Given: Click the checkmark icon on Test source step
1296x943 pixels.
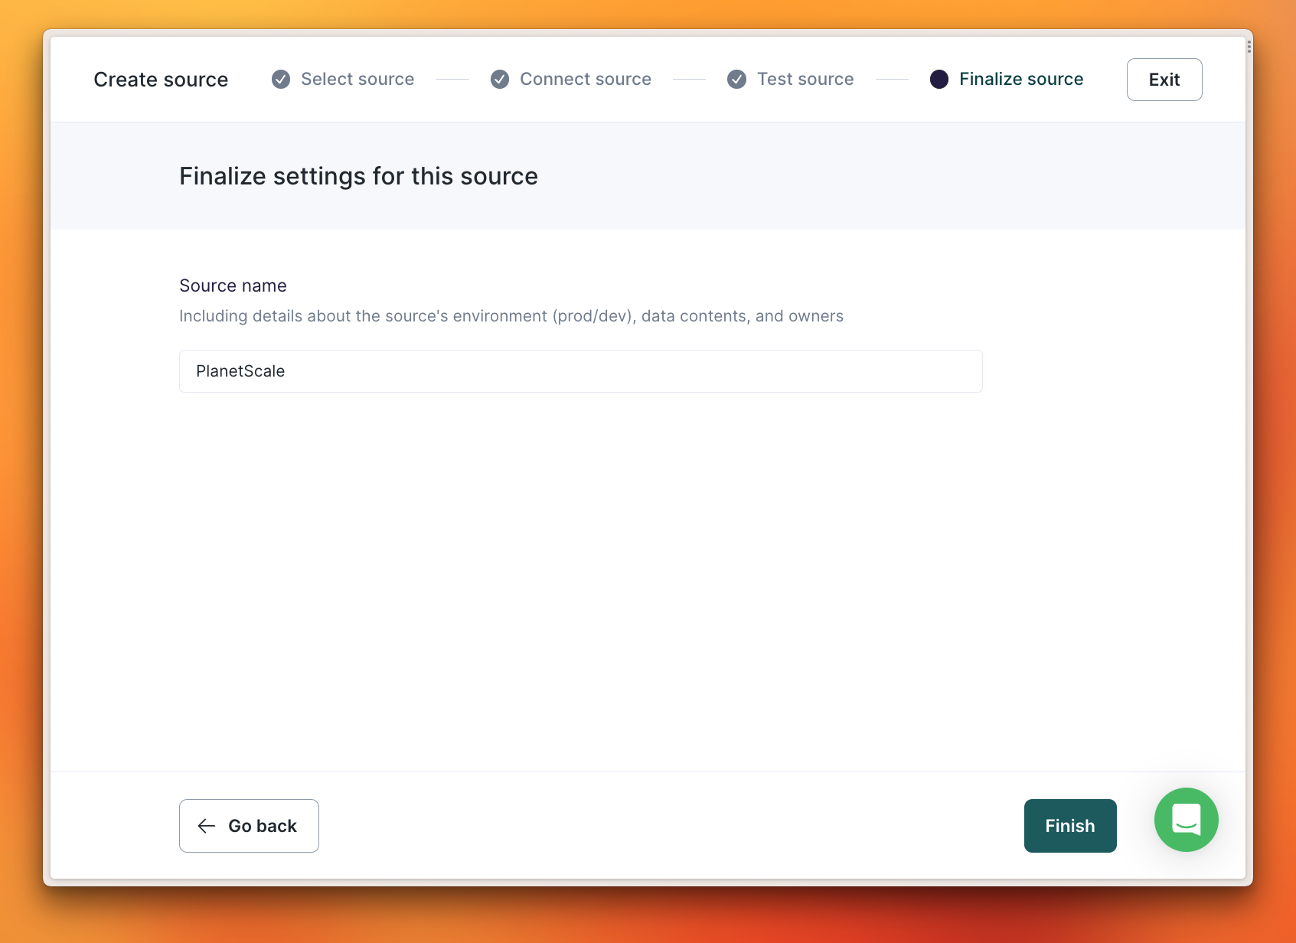Looking at the screenshot, I should pos(736,79).
